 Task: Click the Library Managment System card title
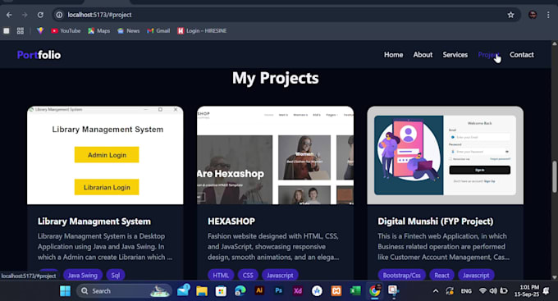(94, 221)
